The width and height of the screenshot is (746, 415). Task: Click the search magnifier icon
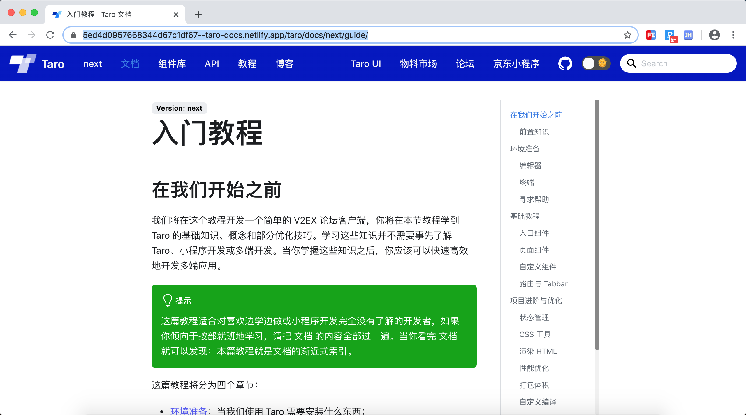click(x=631, y=63)
